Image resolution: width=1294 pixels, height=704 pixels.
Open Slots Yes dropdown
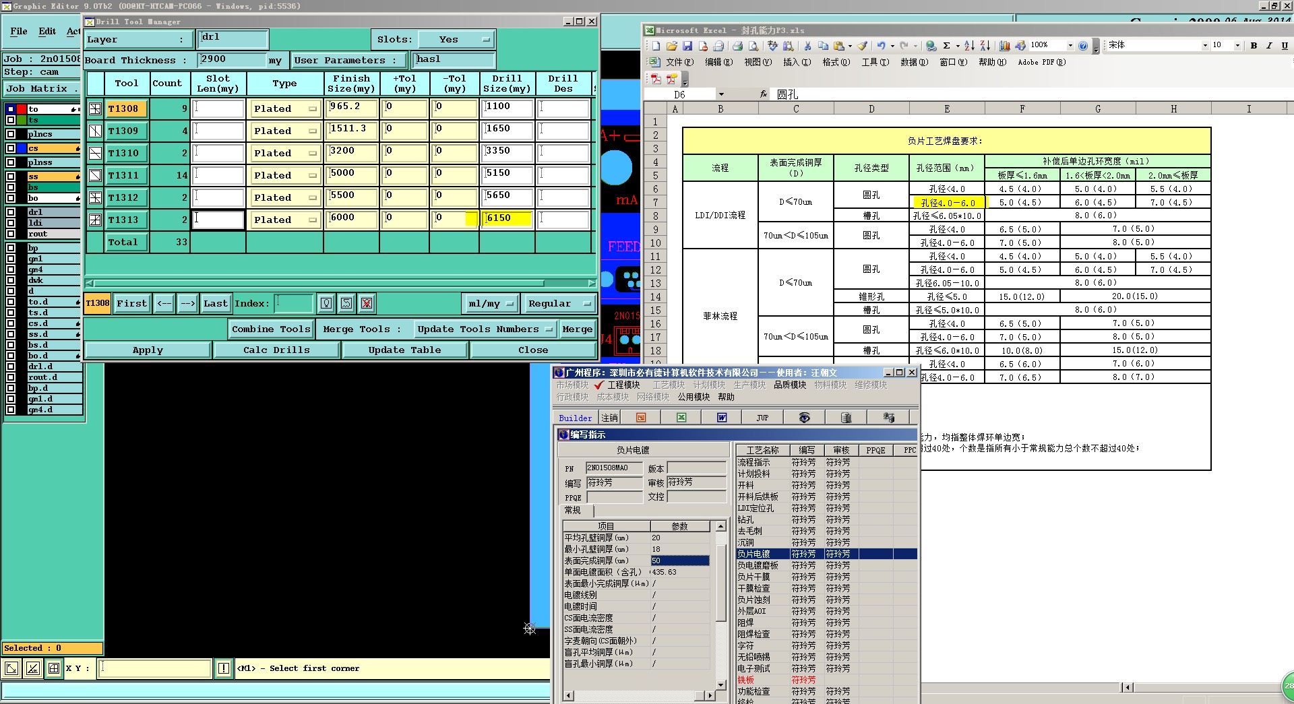(x=457, y=40)
